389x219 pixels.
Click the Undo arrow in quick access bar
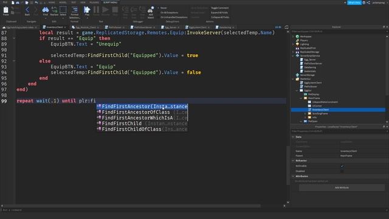pyautogui.click(x=36, y=2)
